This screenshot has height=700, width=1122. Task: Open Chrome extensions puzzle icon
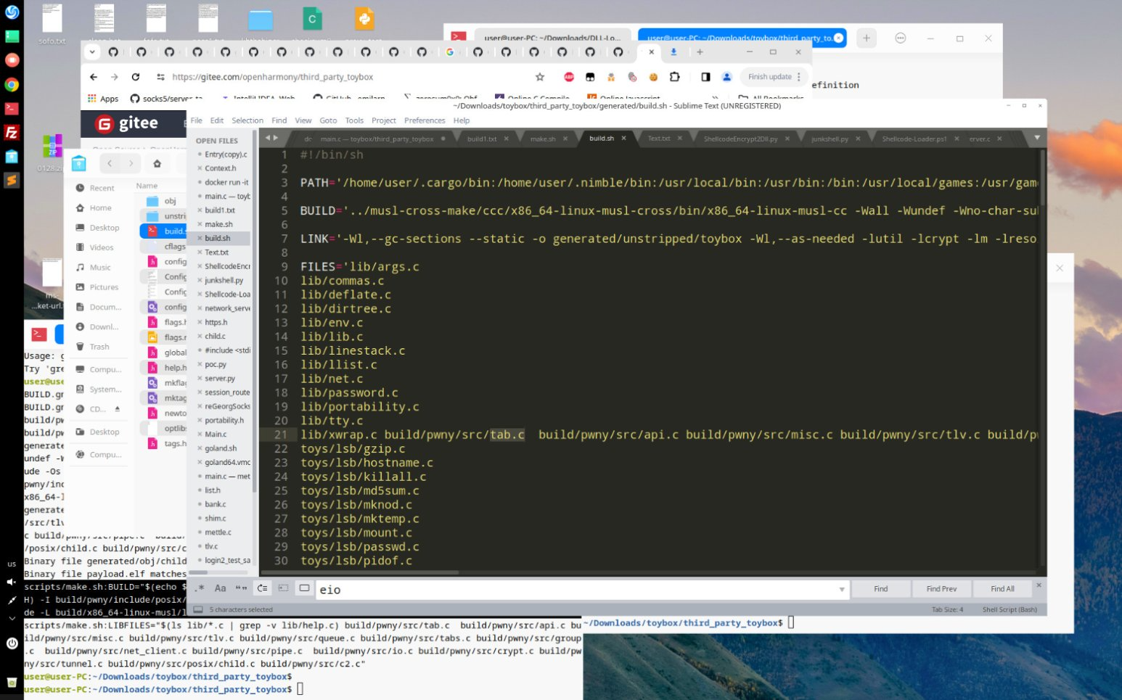[674, 77]
